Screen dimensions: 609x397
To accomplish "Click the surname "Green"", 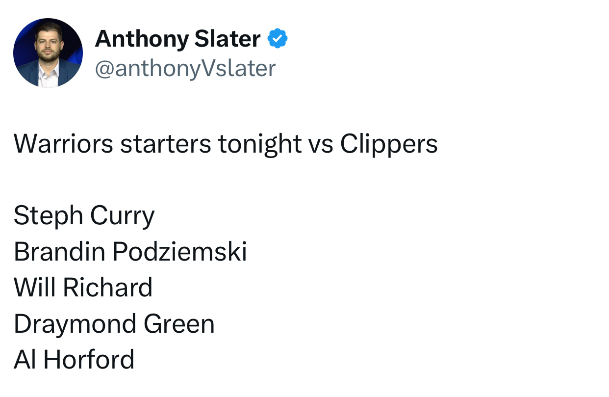I will click(179, 324).
